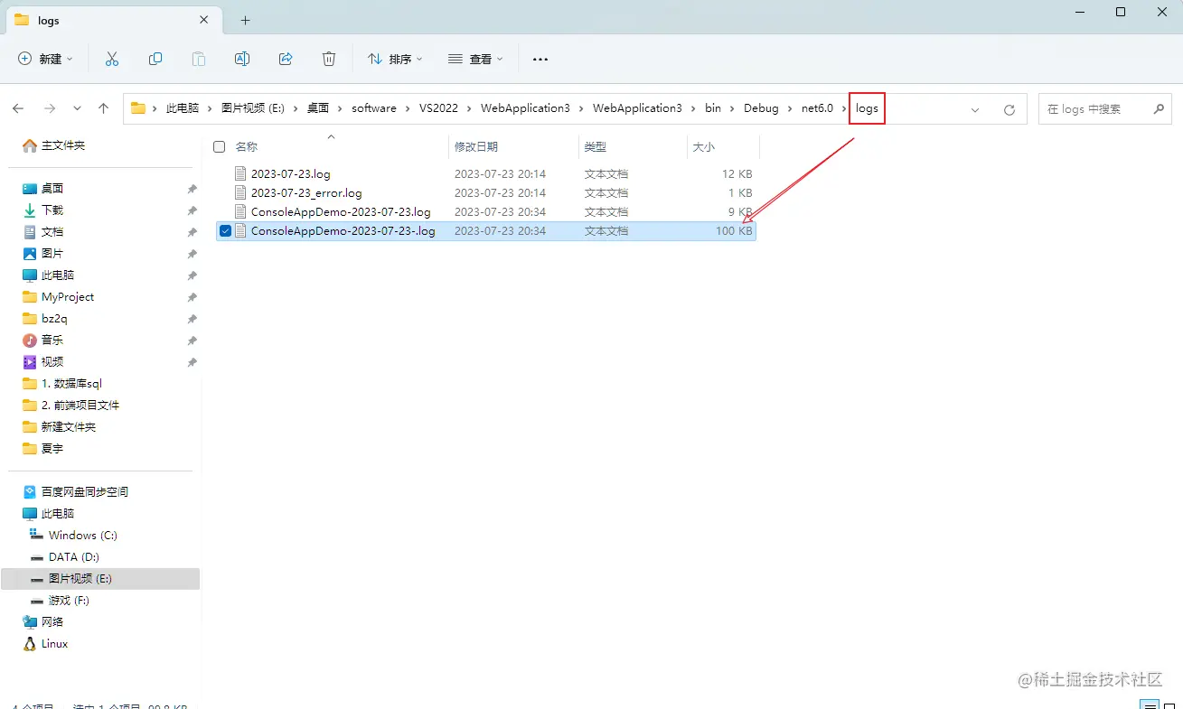Switch to details view icon in status bar

click(x=1149, y=704)
